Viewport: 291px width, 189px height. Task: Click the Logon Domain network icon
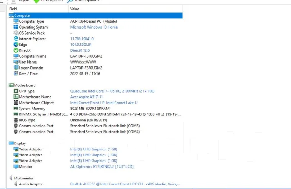16,68
